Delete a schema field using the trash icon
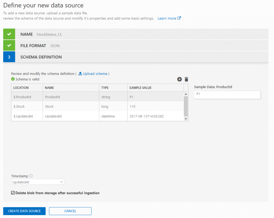The image size is (274, 218). (186, 79)
